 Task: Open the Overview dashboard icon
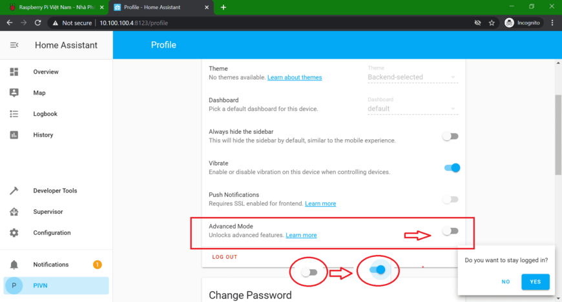(x=14, y=72)
